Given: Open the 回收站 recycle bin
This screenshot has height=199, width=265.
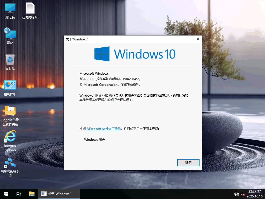Looking at the screenshot, I should pyautogui.click(x=10, y=60).
